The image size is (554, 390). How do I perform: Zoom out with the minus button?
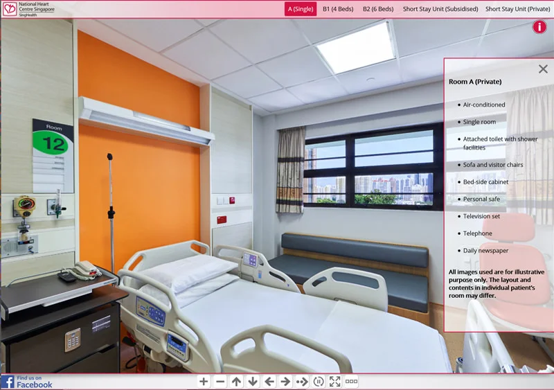tap(220, 382)
